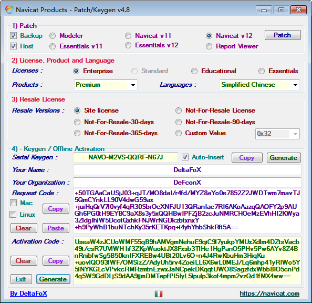The image size is (312, 303).
Task: Open the By DeltaFoX link
Action: point(29,294)
